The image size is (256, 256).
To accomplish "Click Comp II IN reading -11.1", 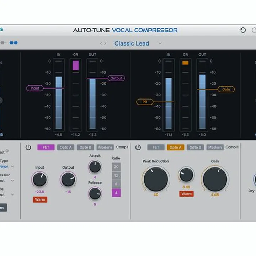I will (169, 135).
